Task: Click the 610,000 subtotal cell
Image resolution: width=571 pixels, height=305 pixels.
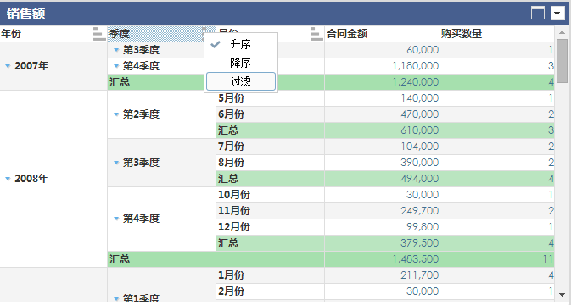Action: pos(382,130)
